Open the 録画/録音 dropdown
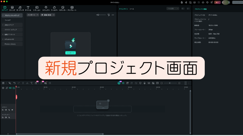Screen dimensions: 243x136 [x=48, y=15]
